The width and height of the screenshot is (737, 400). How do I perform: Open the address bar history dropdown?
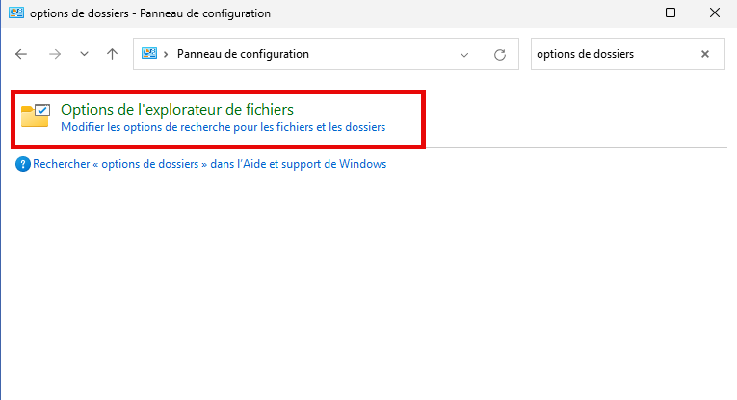pyautogui.click(x=464, y=55)
